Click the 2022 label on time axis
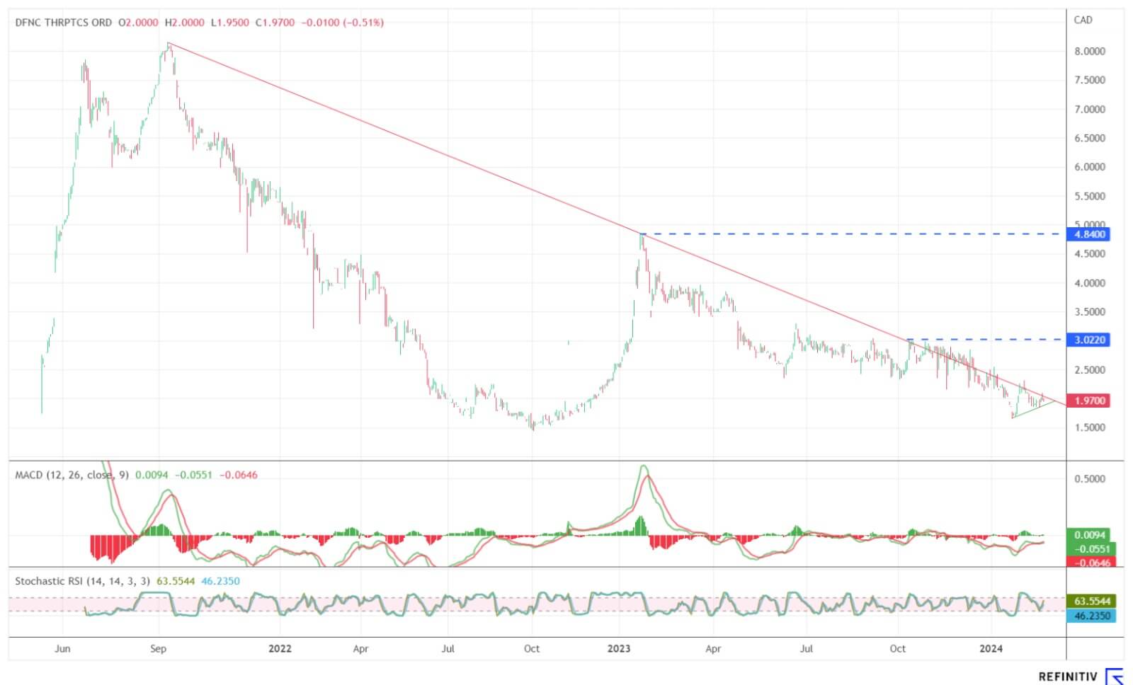The width and height of the screenshot is (1133, 685). tap(280, 648)
